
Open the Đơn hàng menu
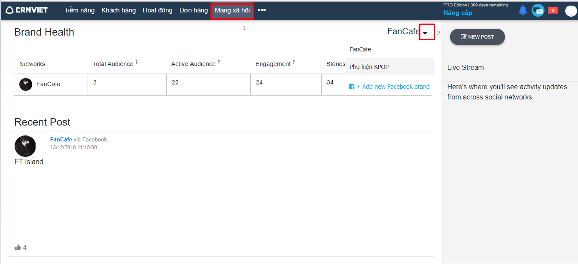point(193,10)
